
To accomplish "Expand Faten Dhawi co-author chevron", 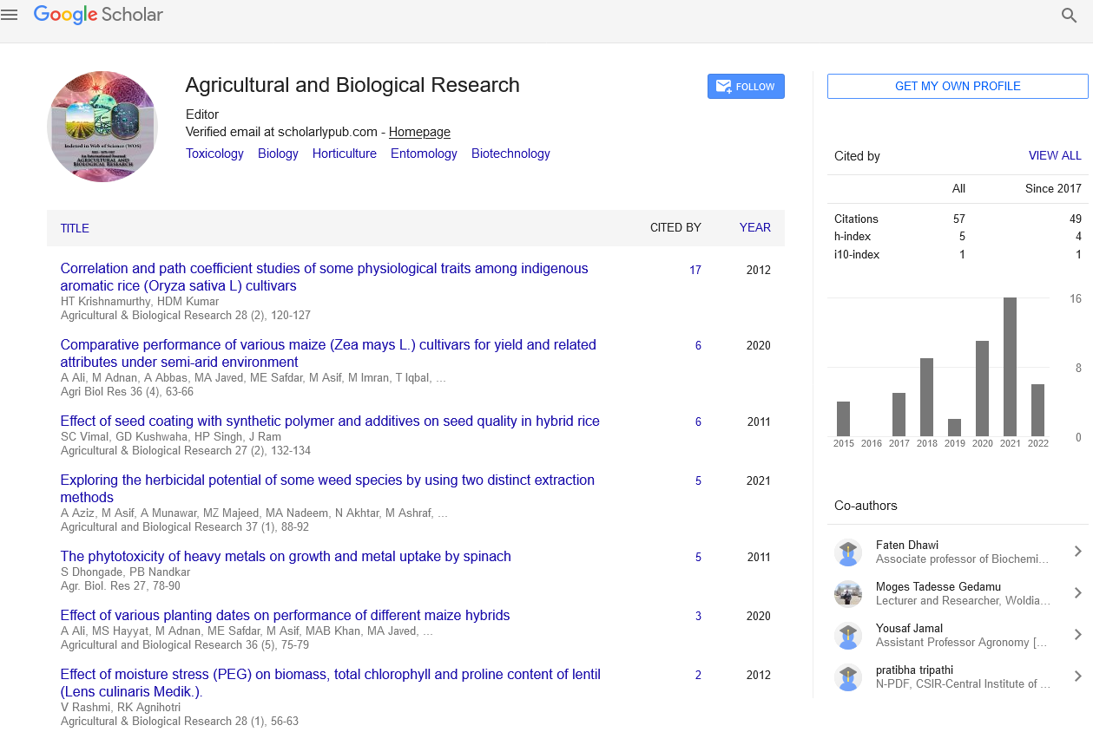I will 1077,552.
